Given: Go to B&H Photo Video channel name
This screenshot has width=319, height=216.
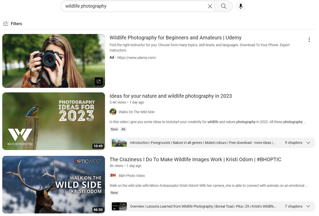Looking at the screenshot, I should tap(132, 176).
